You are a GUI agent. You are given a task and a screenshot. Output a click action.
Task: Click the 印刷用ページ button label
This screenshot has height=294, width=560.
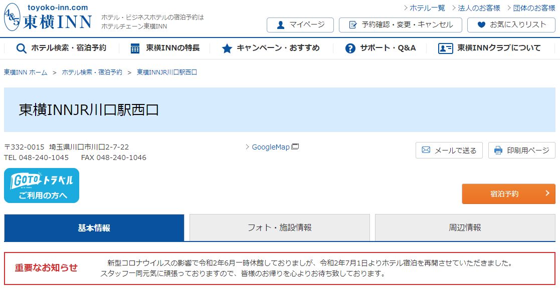(528, 150)
